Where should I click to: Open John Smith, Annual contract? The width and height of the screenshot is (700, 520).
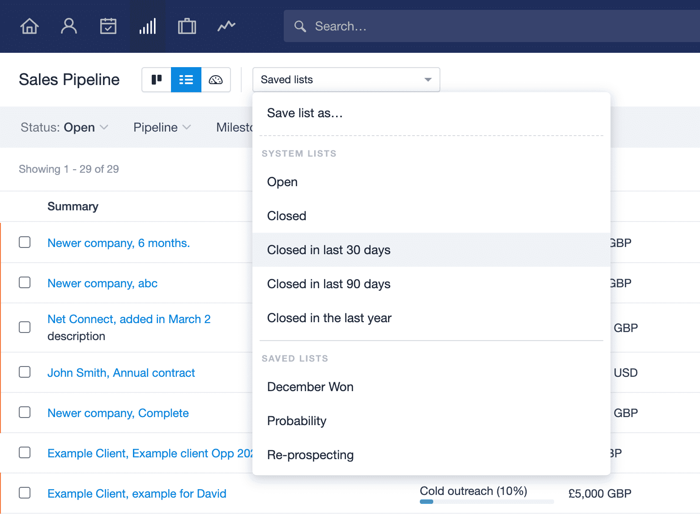tap(121, 373)
